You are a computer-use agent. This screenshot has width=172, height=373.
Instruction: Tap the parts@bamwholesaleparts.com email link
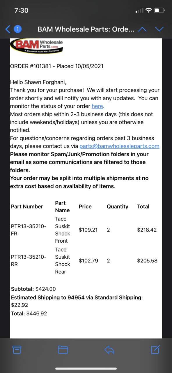[119, 146]
